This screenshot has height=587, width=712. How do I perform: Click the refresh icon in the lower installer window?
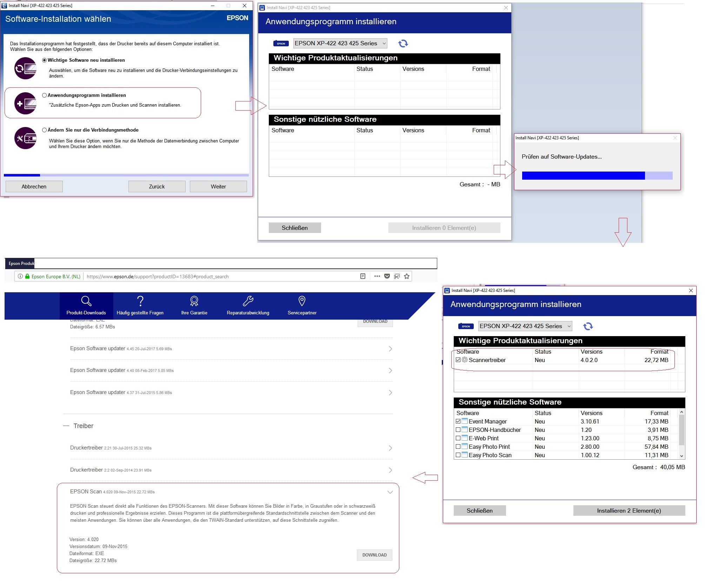coord(588,326)
